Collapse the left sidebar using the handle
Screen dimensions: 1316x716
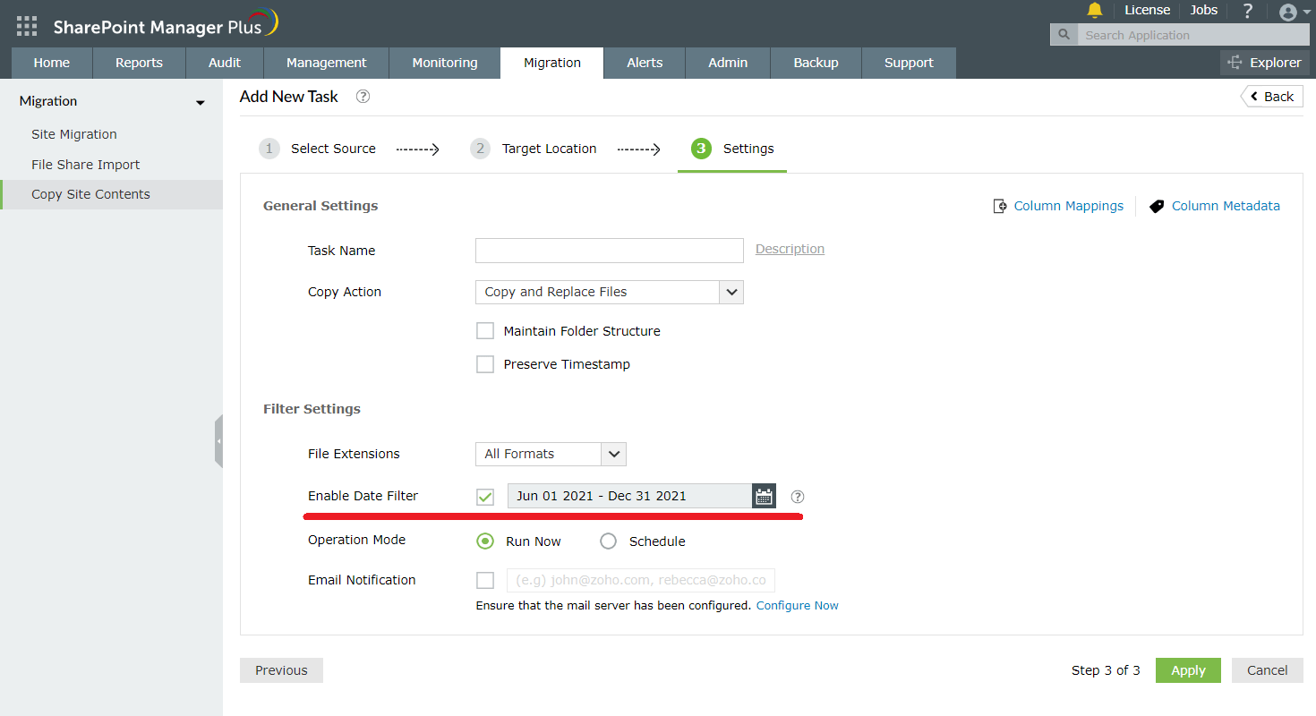[218, 441]
